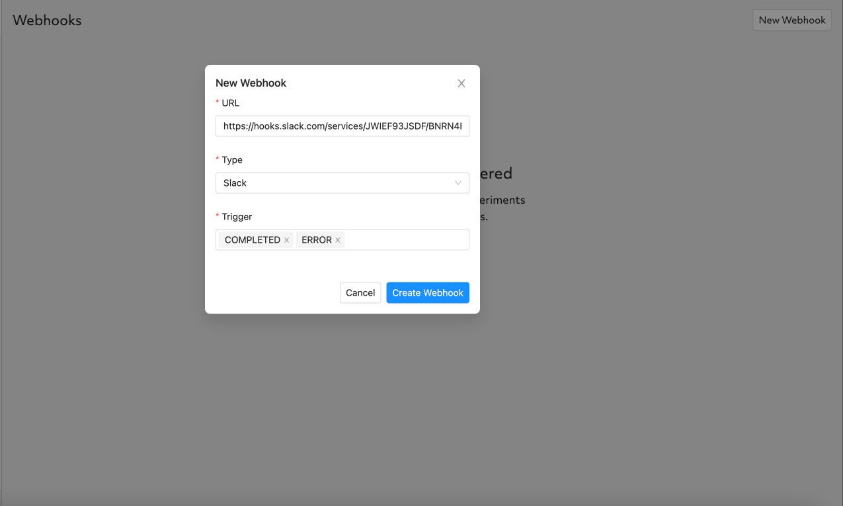Remove the COMPLETED trigger tag
Screen dimensions: 843x506
(x=286, y=240)
